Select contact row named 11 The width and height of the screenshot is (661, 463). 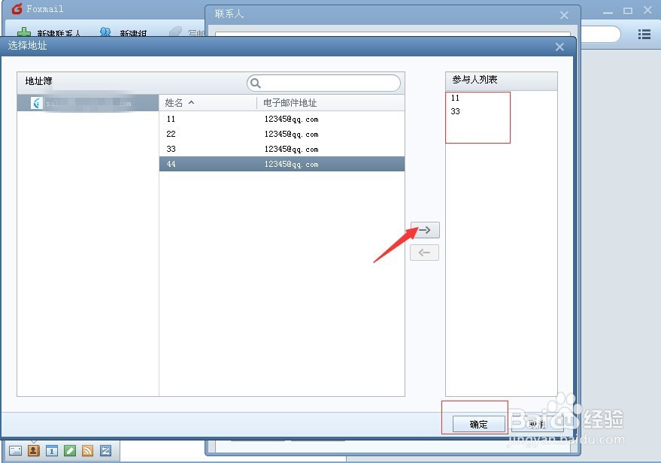click(x=281, y=119)
